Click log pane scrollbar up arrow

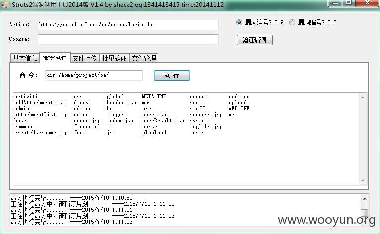[x=365, y=199]
